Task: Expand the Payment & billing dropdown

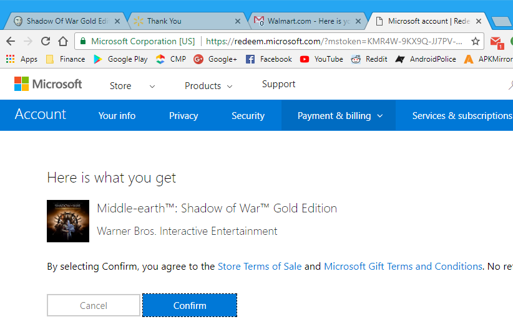Action: click(x=339, y=115)
